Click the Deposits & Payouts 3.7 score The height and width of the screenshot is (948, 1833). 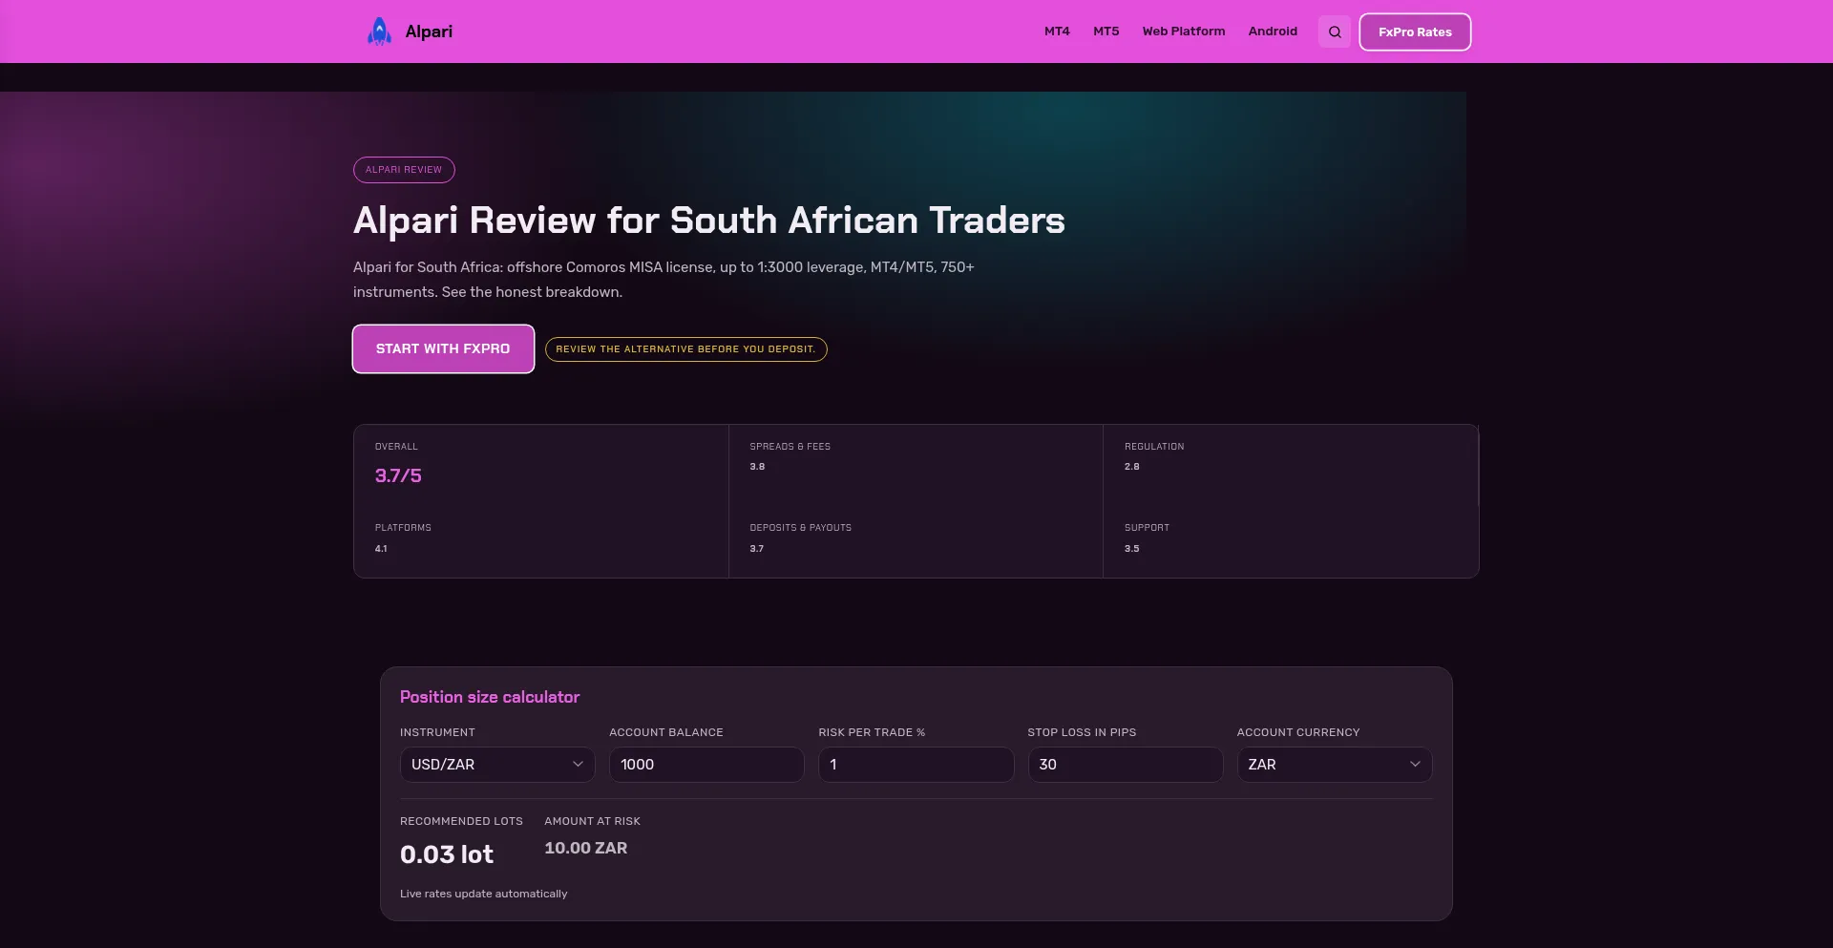[756, 549]
